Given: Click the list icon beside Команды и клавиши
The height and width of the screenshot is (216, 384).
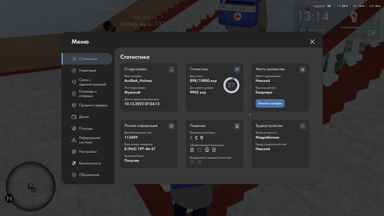Looking at the screenshot, I should 74,94.
